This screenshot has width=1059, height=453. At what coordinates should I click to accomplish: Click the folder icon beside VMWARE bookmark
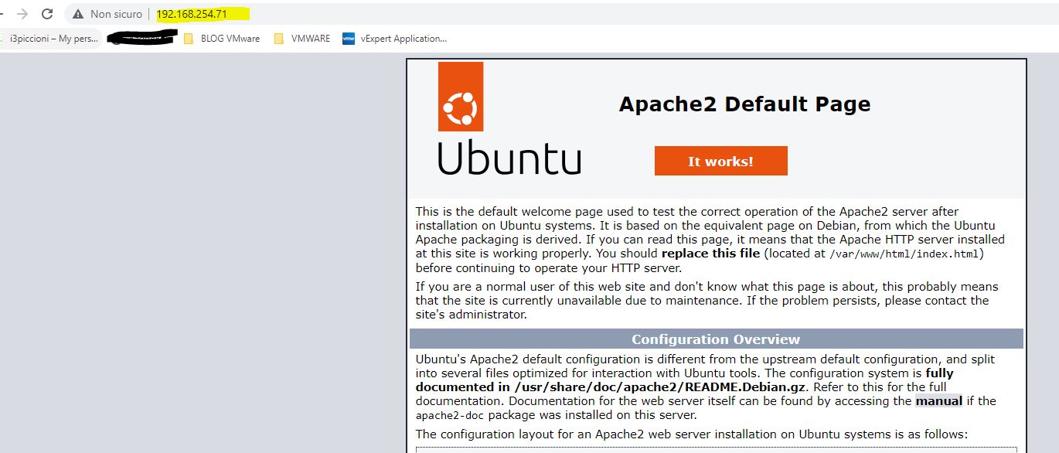pos(279,39)
